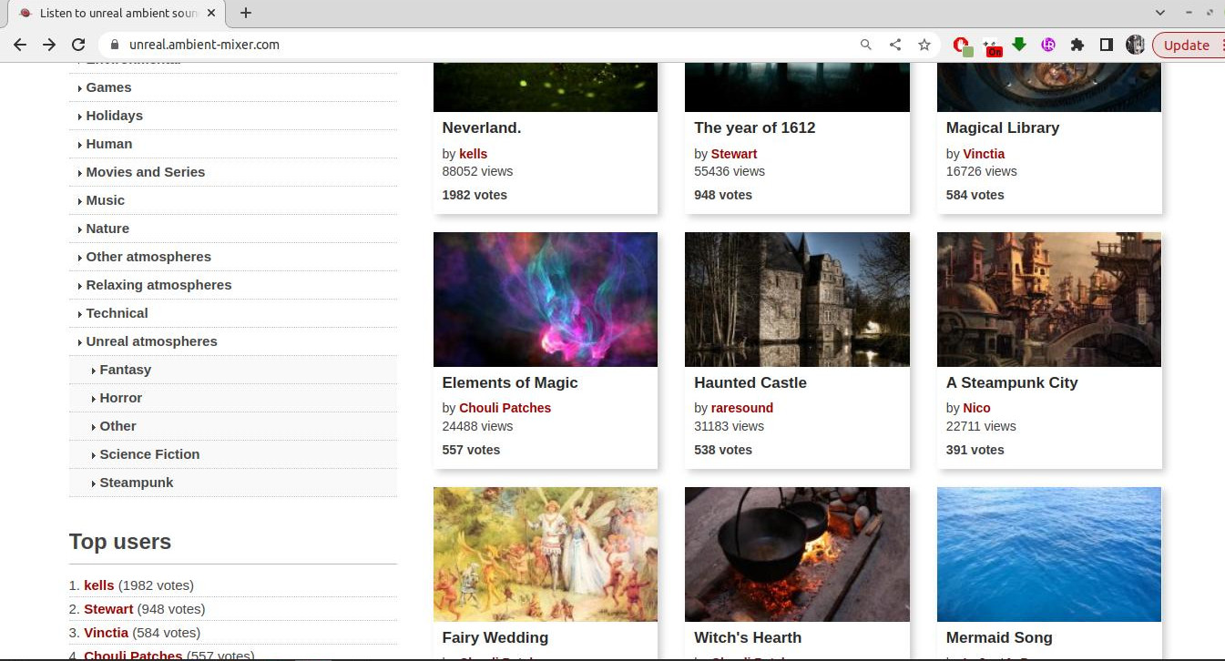This screenshot has height=661, width=1225.
Task: Open the Magical Library atmosphere title
Action: 1003,127
